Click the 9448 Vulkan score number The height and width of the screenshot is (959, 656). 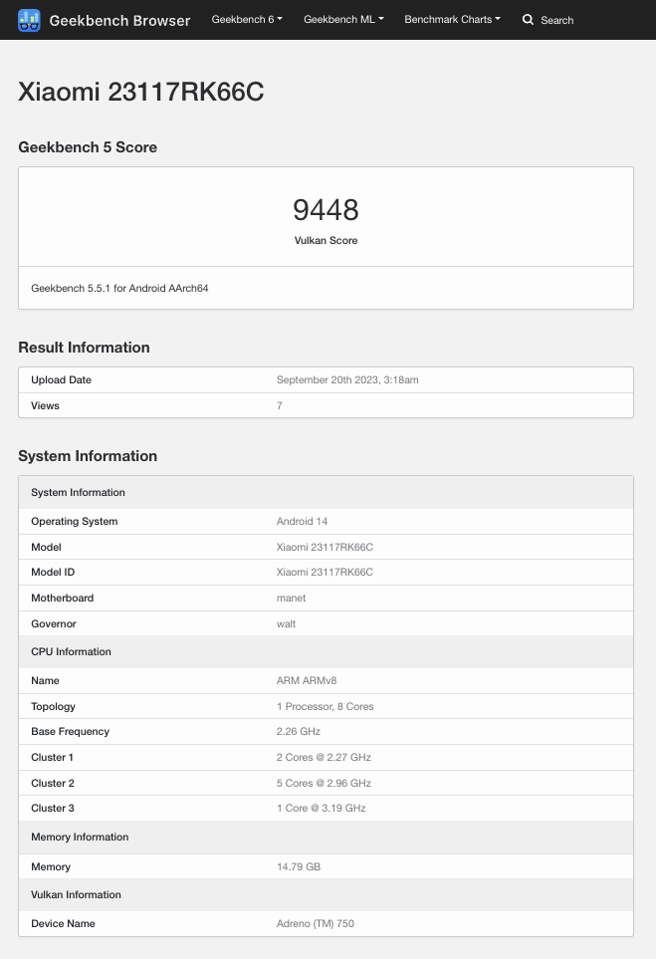point(326,210)
